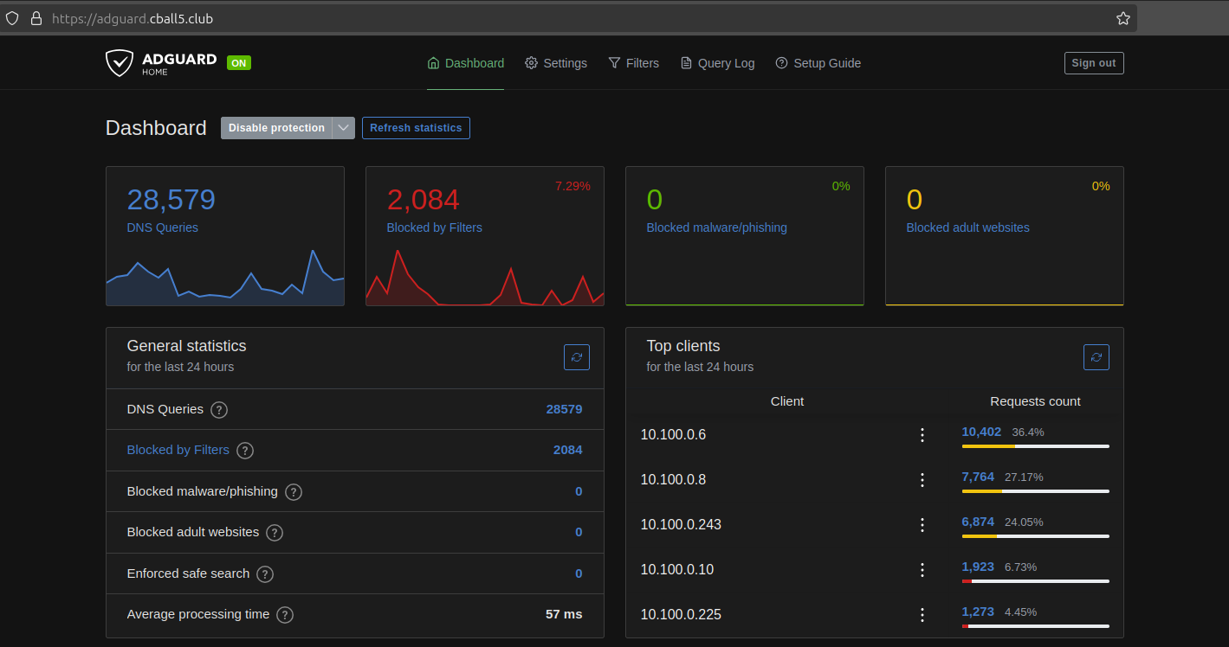The image size is (1229, 647).
Task: Click help icon beside Blocked malware/phishing row
Action: [x=294, y=492]
